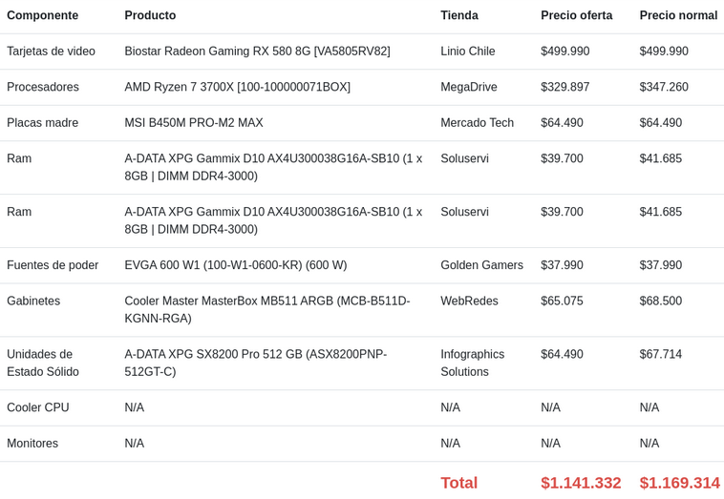Open the WebRedes store cell
724x499 pixels.
(469, 301)
